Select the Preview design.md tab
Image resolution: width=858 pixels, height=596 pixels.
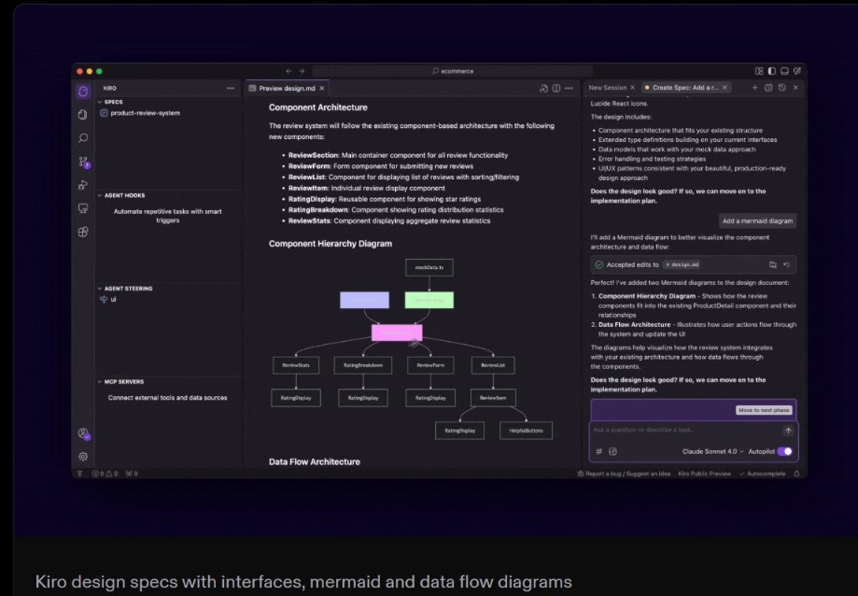[x=287, y=88]
